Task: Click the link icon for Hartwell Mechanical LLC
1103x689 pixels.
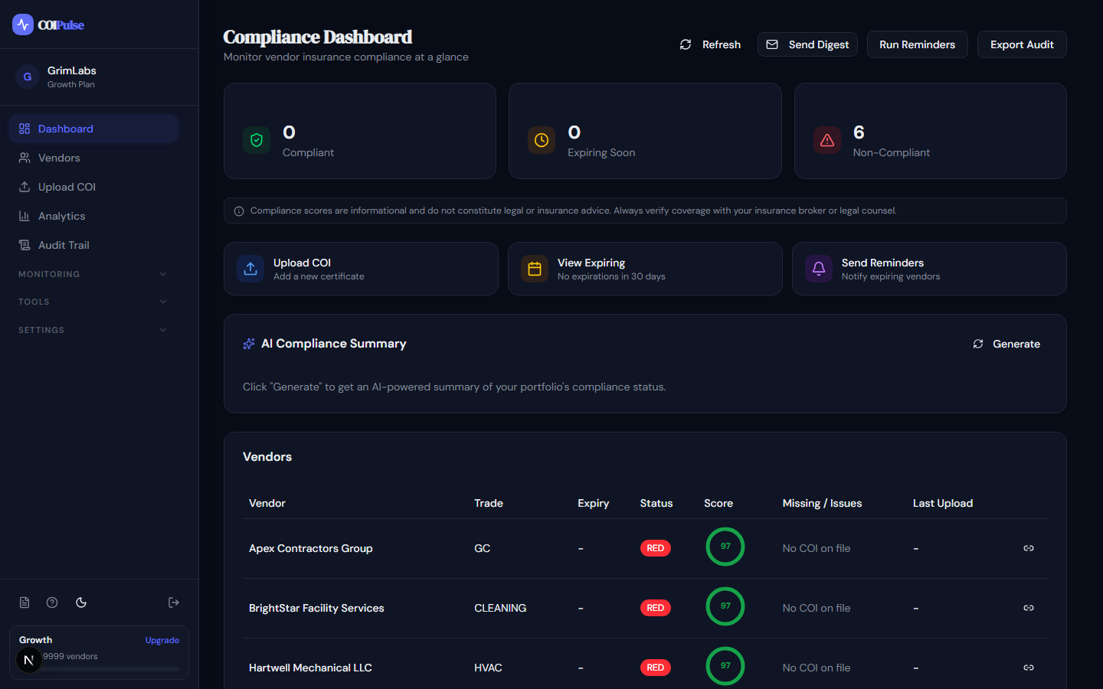Action: [1029, 668]
